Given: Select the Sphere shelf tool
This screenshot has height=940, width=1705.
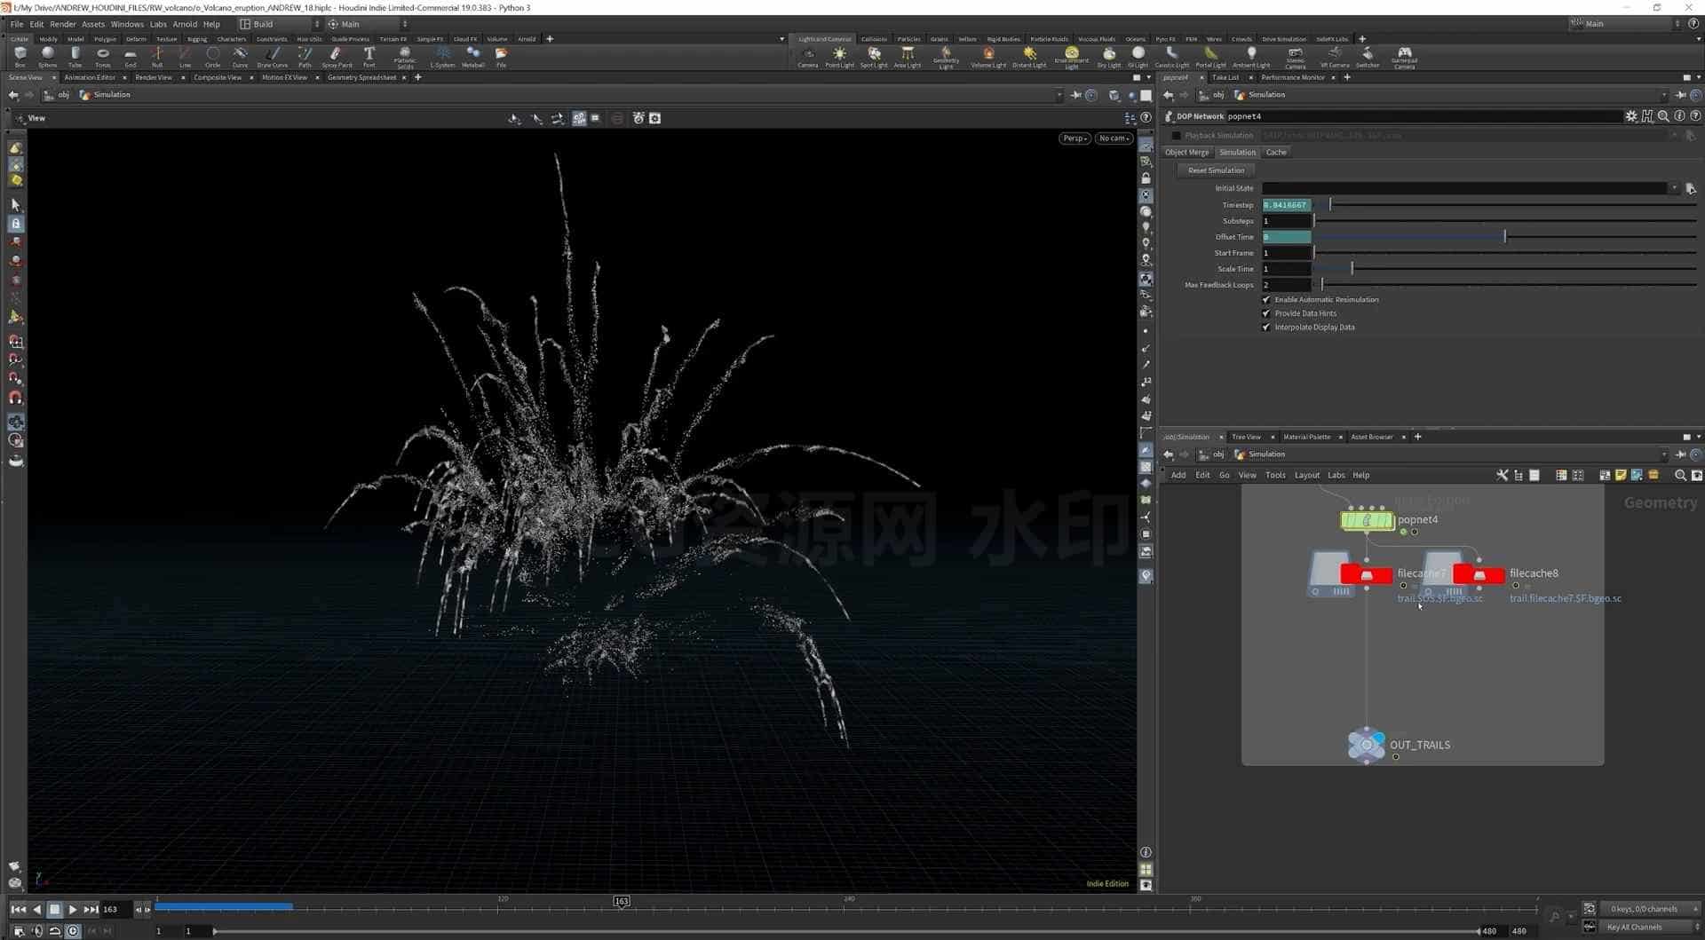Looking at the screenshot, I should [48, 57].
